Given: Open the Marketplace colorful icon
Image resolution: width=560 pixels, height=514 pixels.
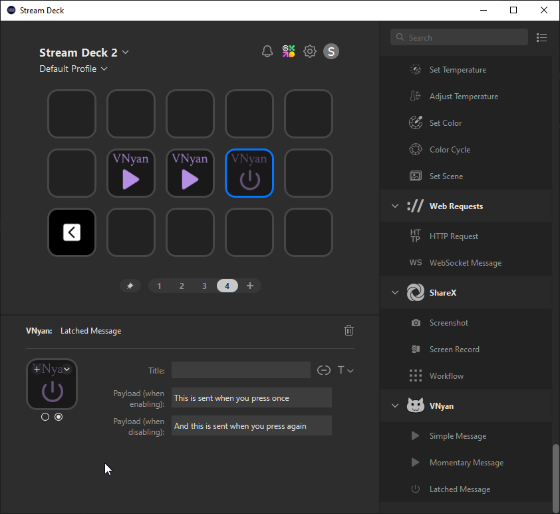Looking at the screenshot, I should tap(289, 51).
